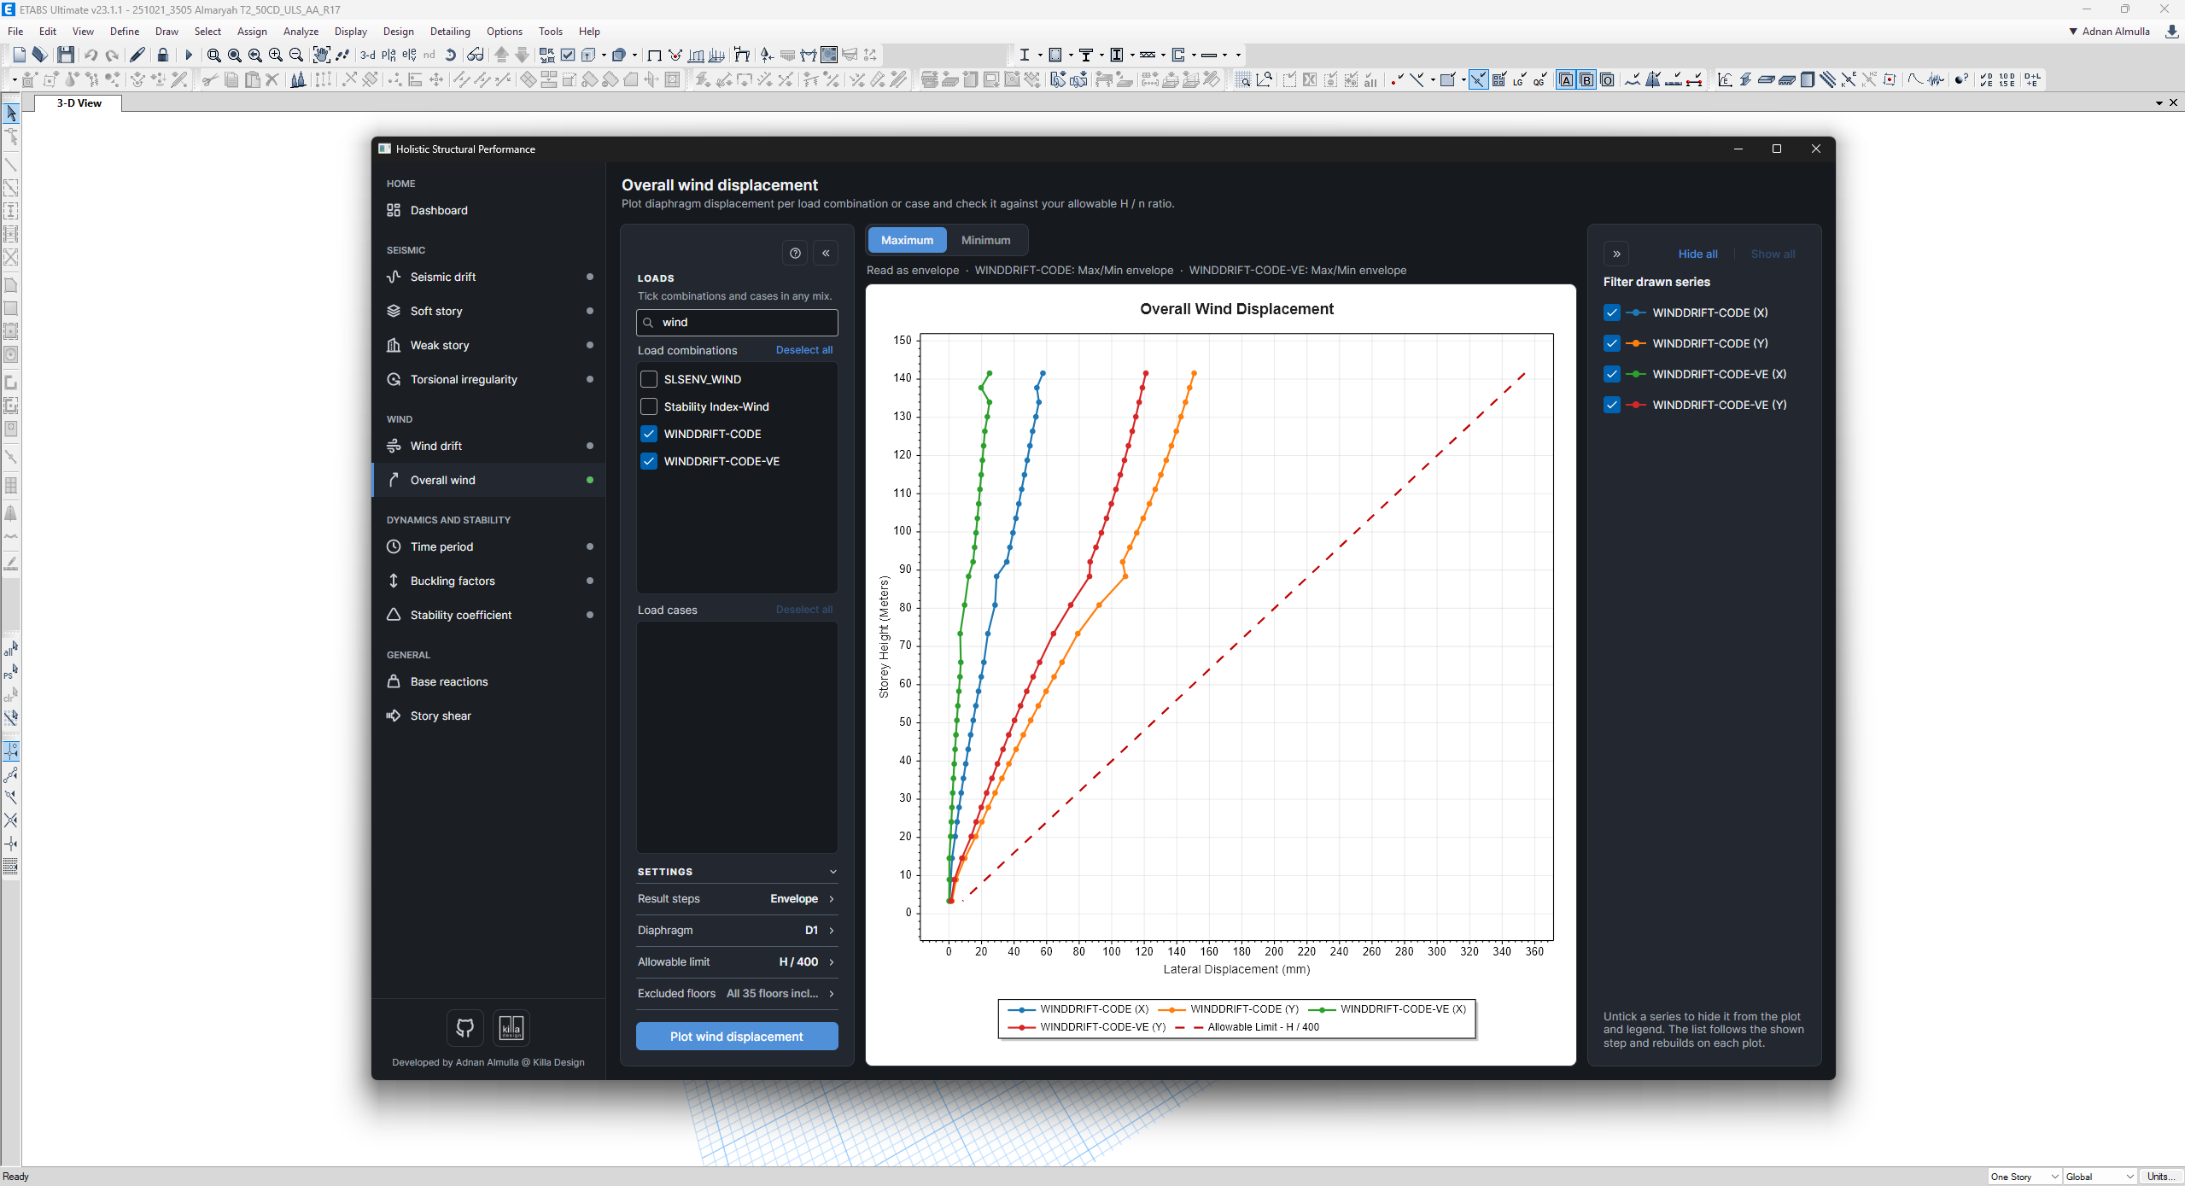Click Hide all link in series filter
The width and height of the screenshot is (2185, 1186).
pos(1697,254)
